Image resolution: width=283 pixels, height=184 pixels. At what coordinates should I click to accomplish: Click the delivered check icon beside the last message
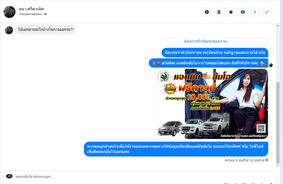(271, 154)
